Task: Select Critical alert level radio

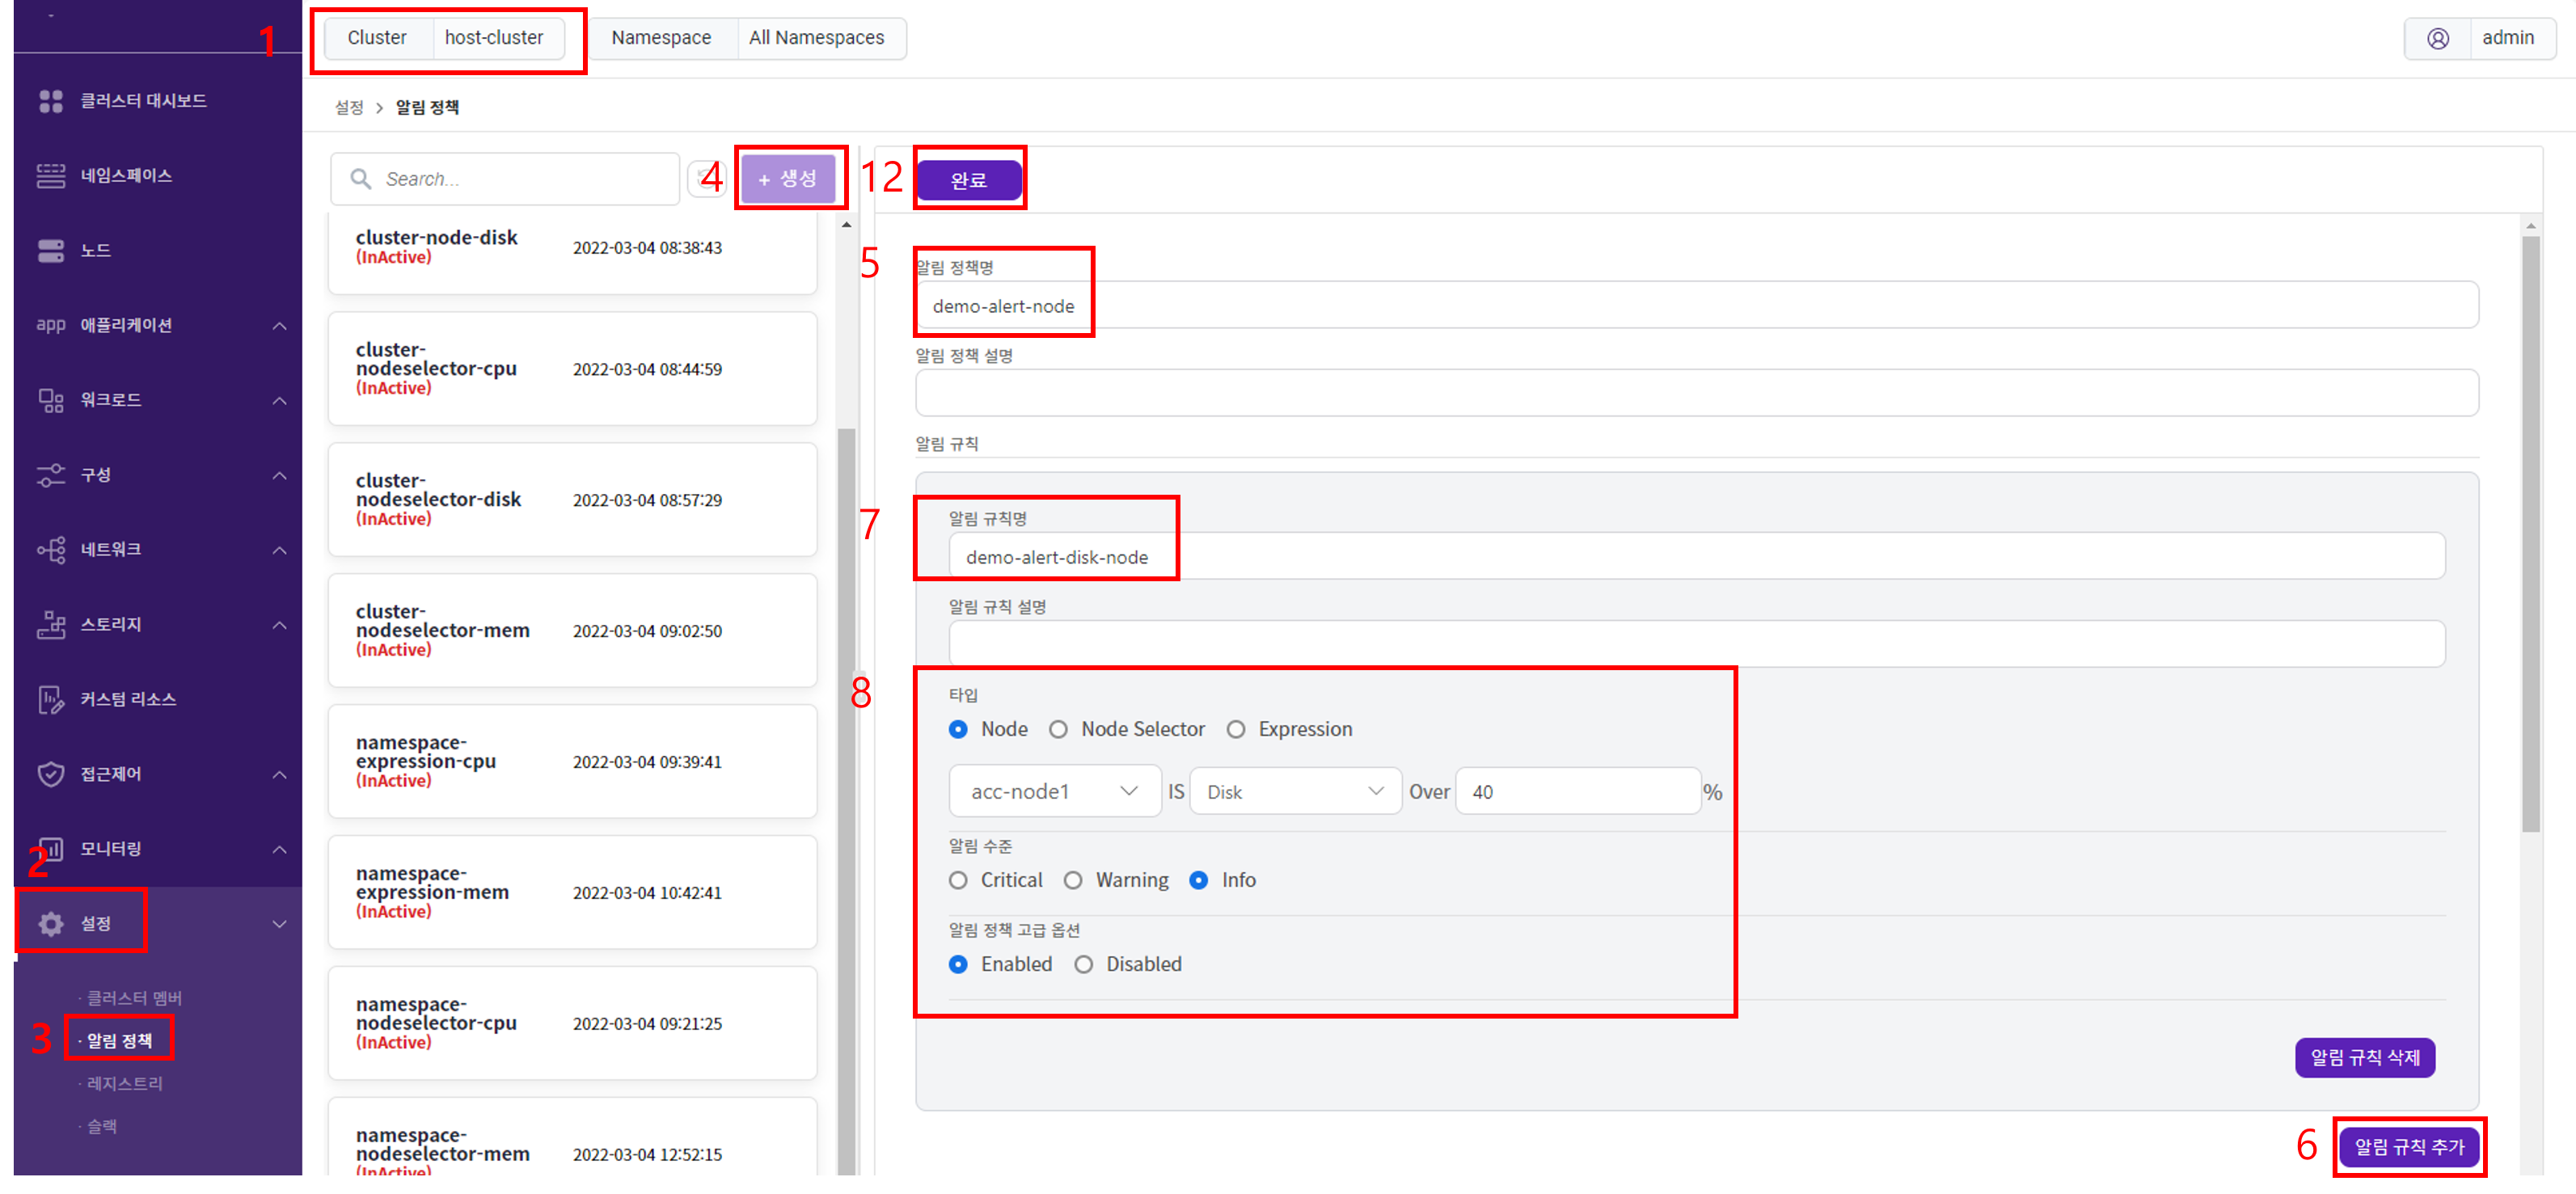Action: (958, 881)
